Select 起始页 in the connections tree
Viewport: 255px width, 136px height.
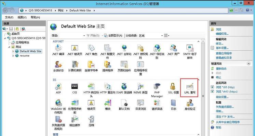[16, 34]
